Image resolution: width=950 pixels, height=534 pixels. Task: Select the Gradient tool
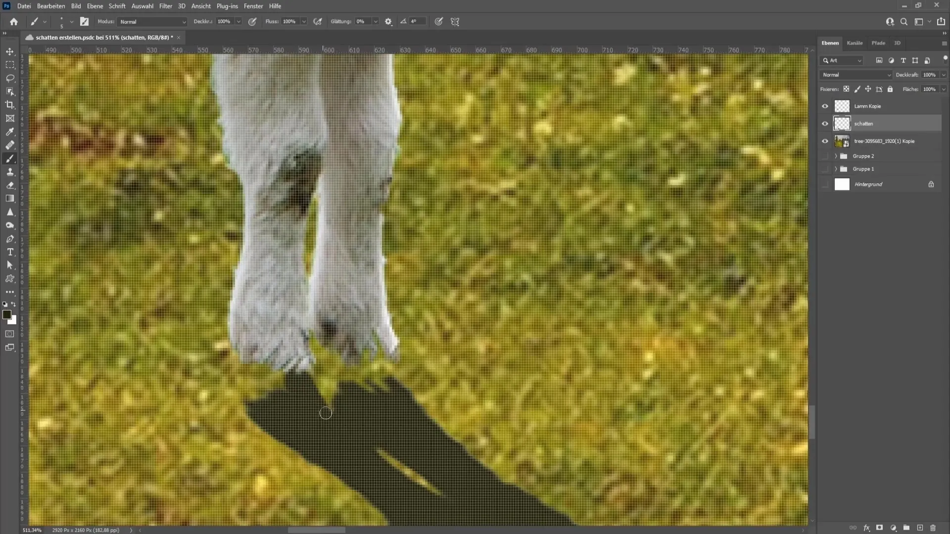click(10, 199)
